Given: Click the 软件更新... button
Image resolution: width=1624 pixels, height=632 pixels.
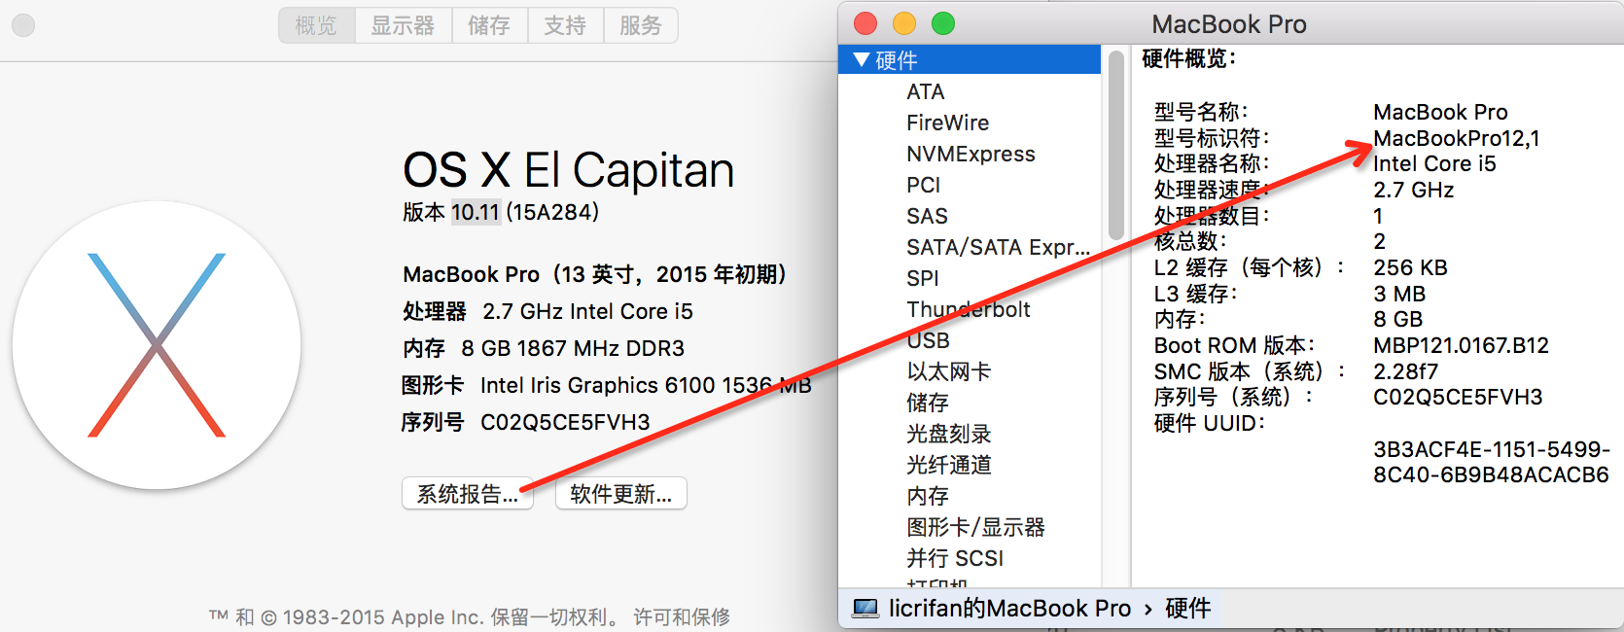Looking at the screenshot, I should click(x=620, y=494).
